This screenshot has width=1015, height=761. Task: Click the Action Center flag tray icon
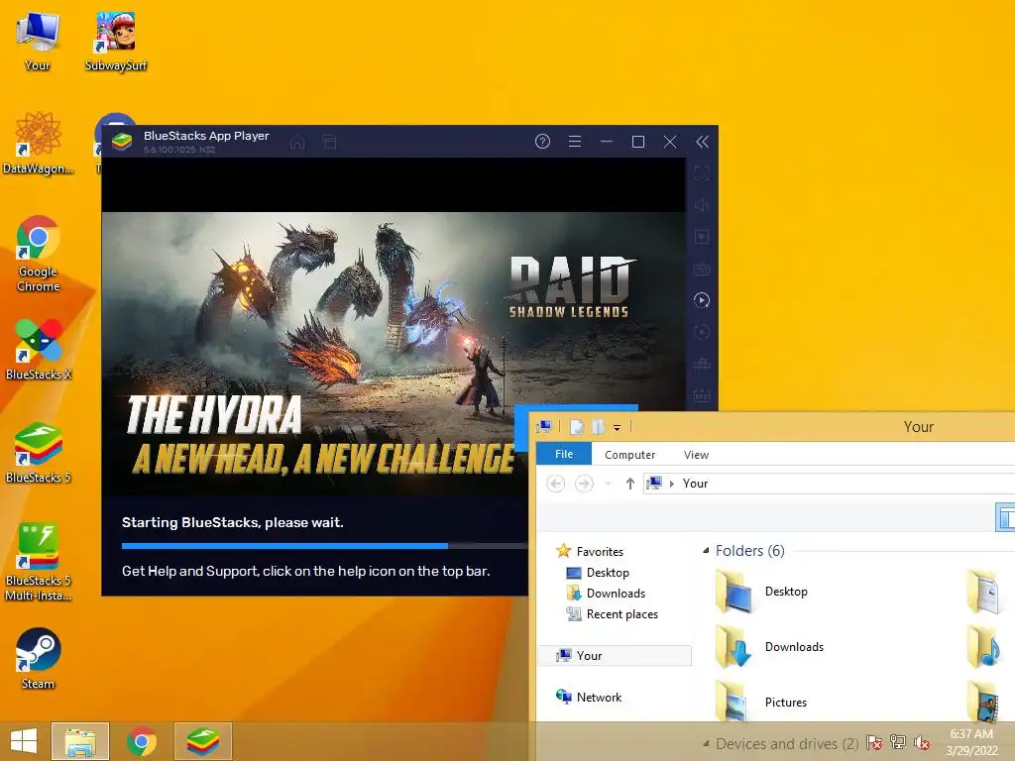(x=874, y=742)
